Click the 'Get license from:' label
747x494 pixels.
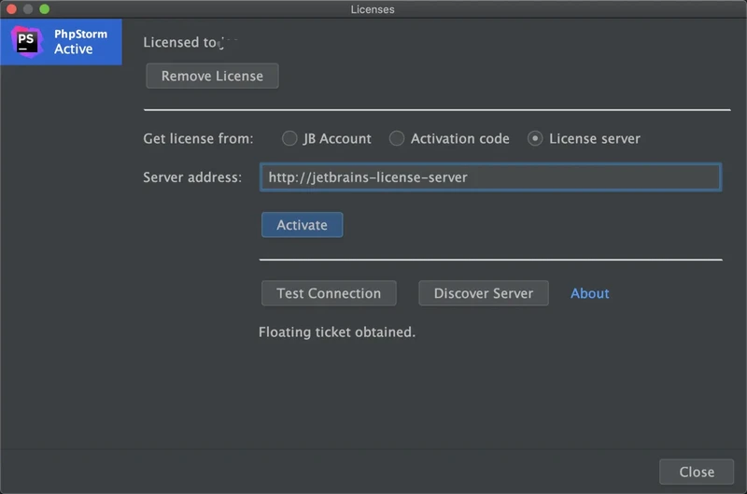pyautogui.click(x=198, y=138)
